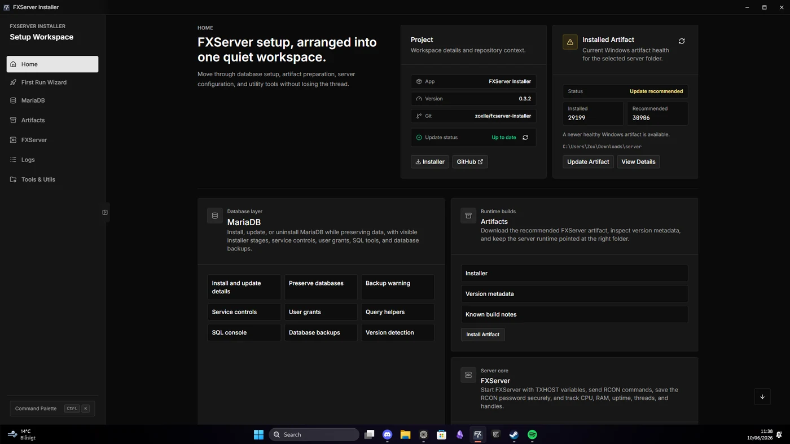Collapse the sidebar with the panel icon
The width and height of the screenshot is (790, 444).
click(105, 212)
